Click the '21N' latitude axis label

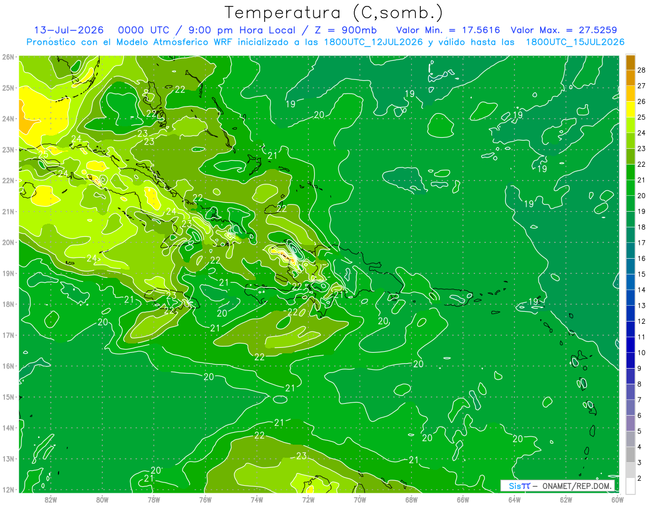click(x=8, y=211)
